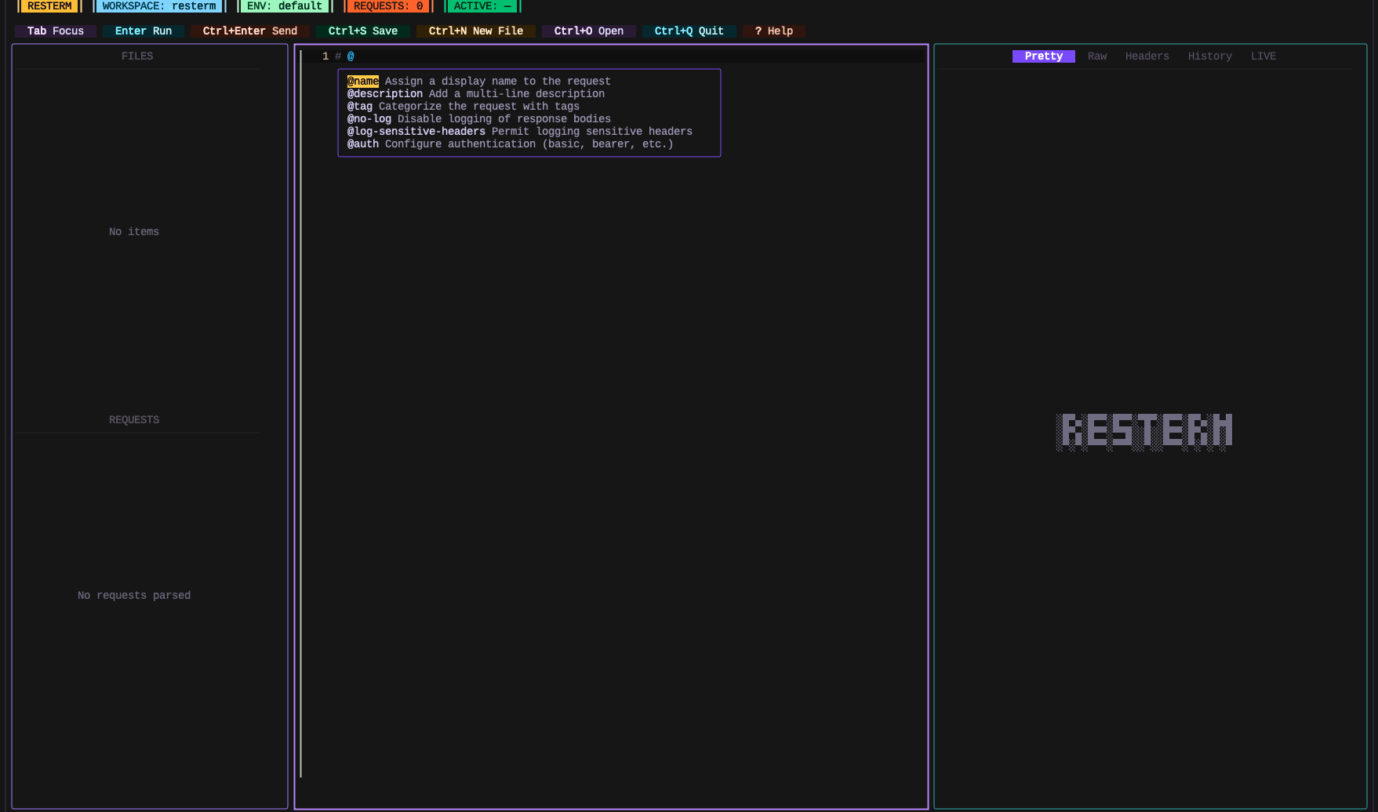The width and height of the screenshot is (1378, 812).
Task: Click the ACTIVE status indicator
Action: (482, 5)
